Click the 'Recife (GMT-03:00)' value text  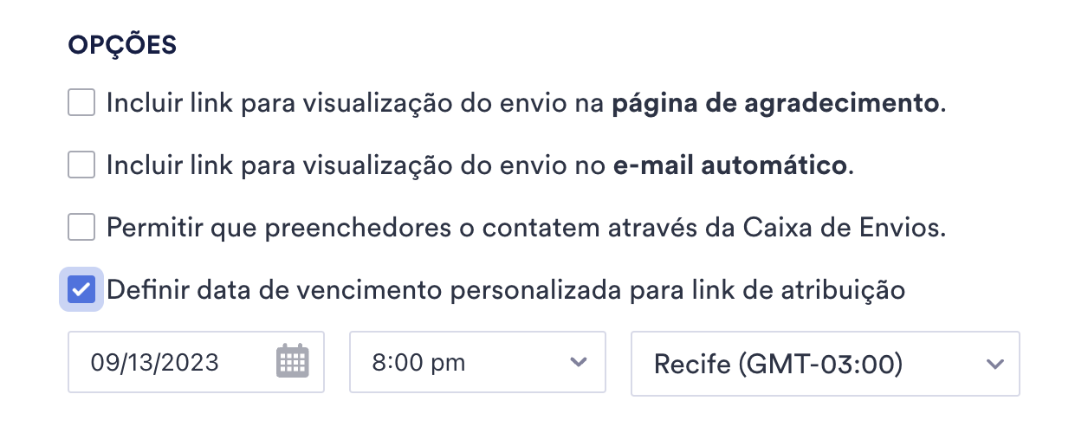[779, 365]
